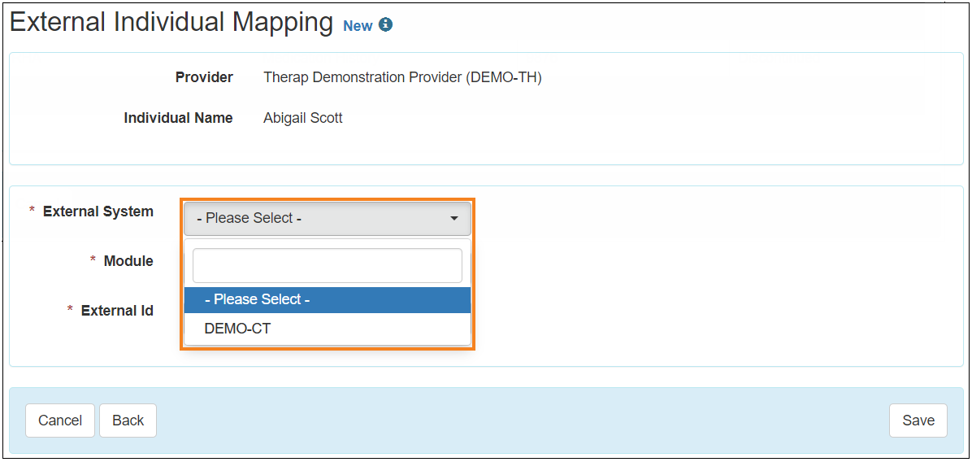Click the info icon beside New

(x=385, y=24)
